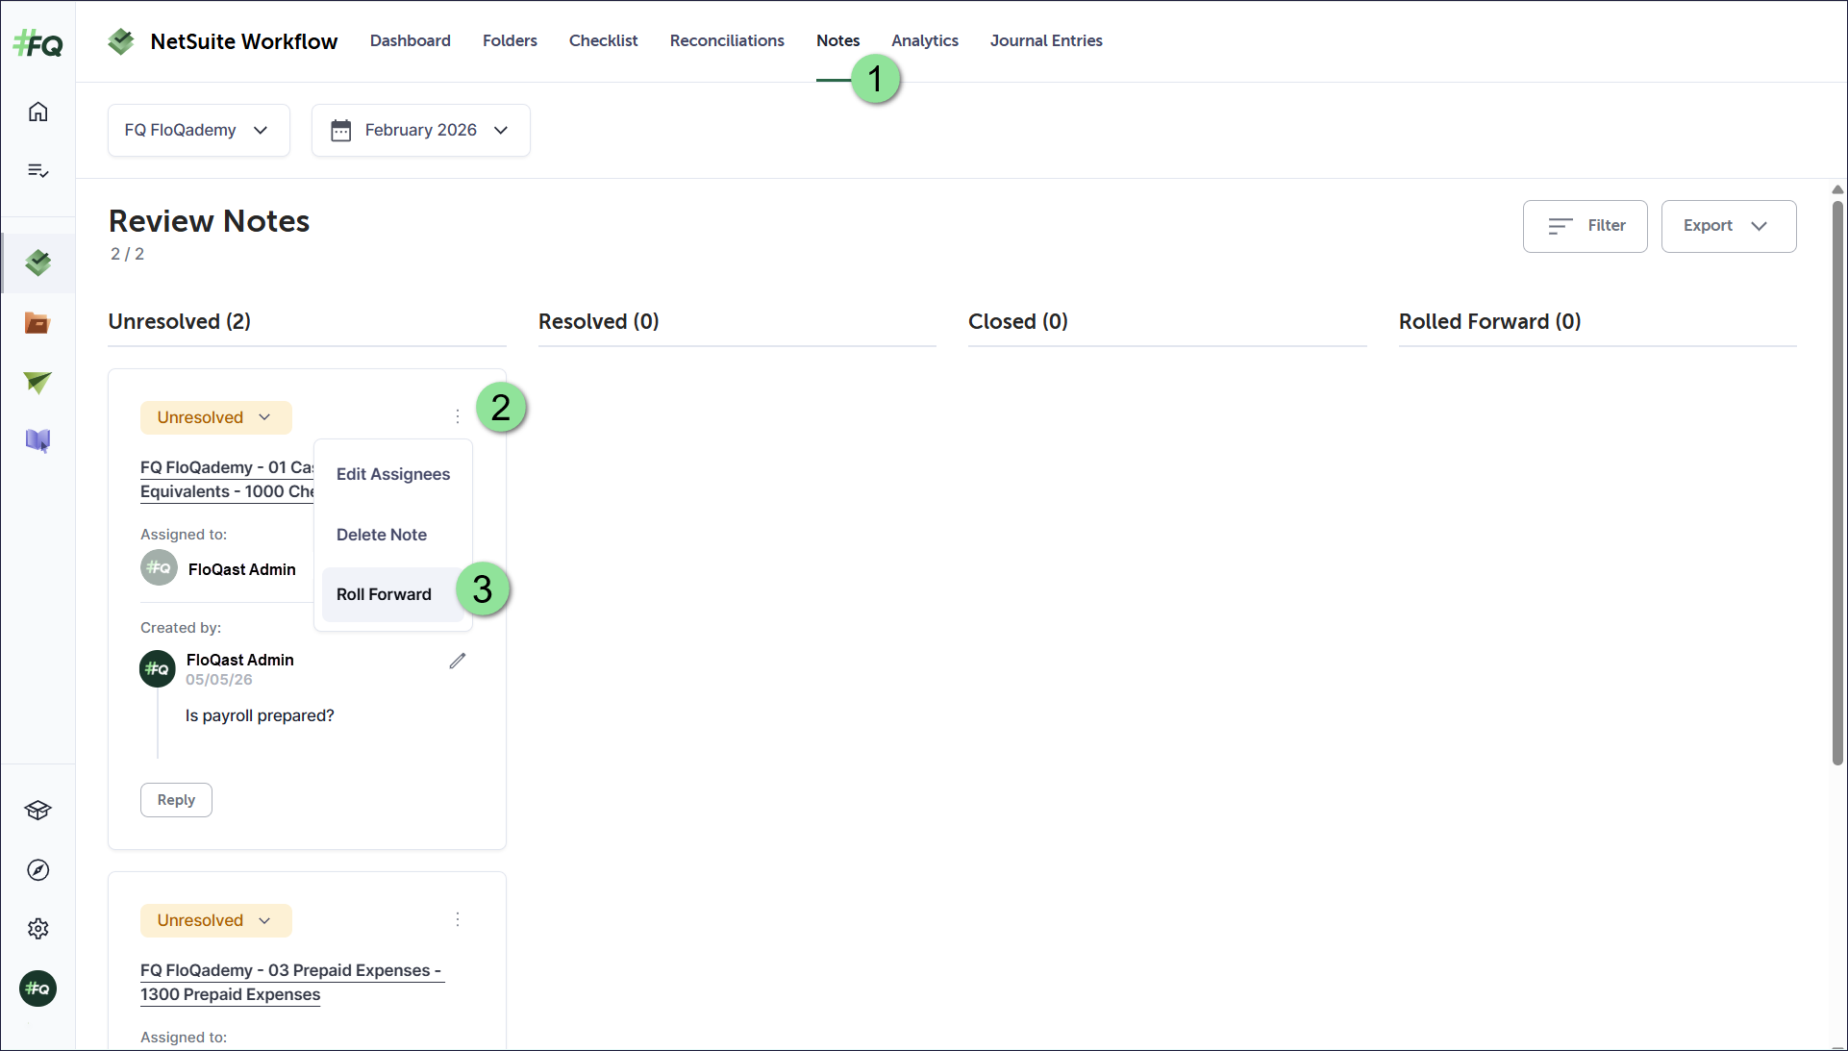Go to the Dashboard tab

point(411,40)
